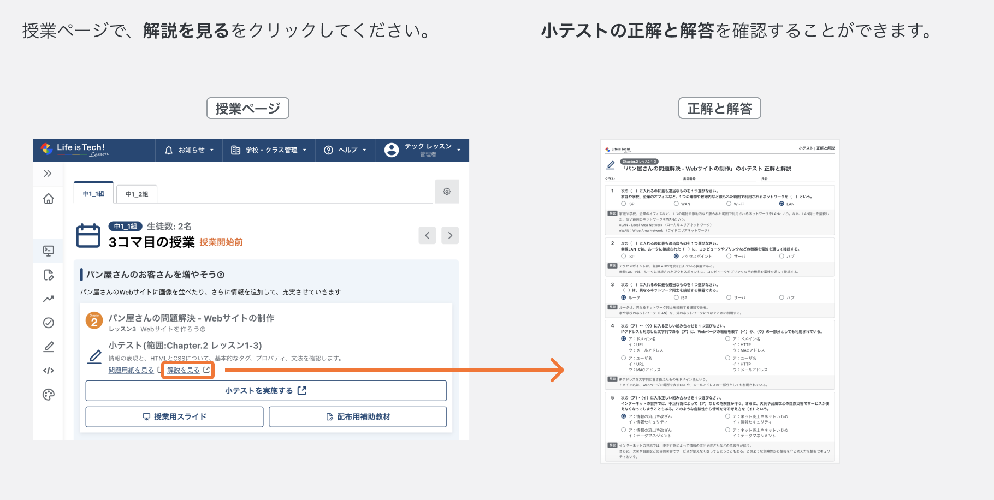Select the ISP radio option in question 2
This screenshot has width=994, height=500.
[x=623, y=256]
